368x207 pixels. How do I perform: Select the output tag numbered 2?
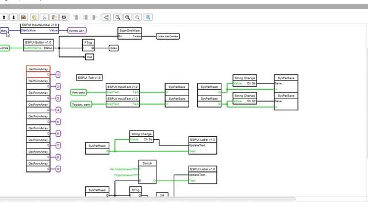coord(58,86)
